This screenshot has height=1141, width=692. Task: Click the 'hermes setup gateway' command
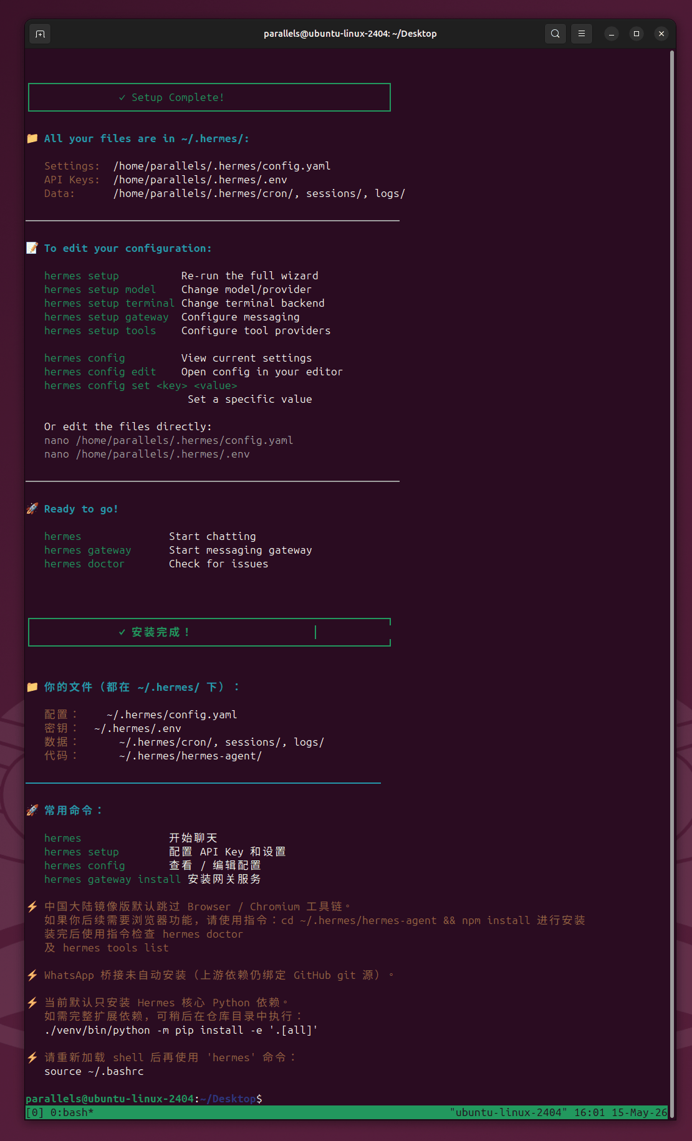[x=106, y=317]
